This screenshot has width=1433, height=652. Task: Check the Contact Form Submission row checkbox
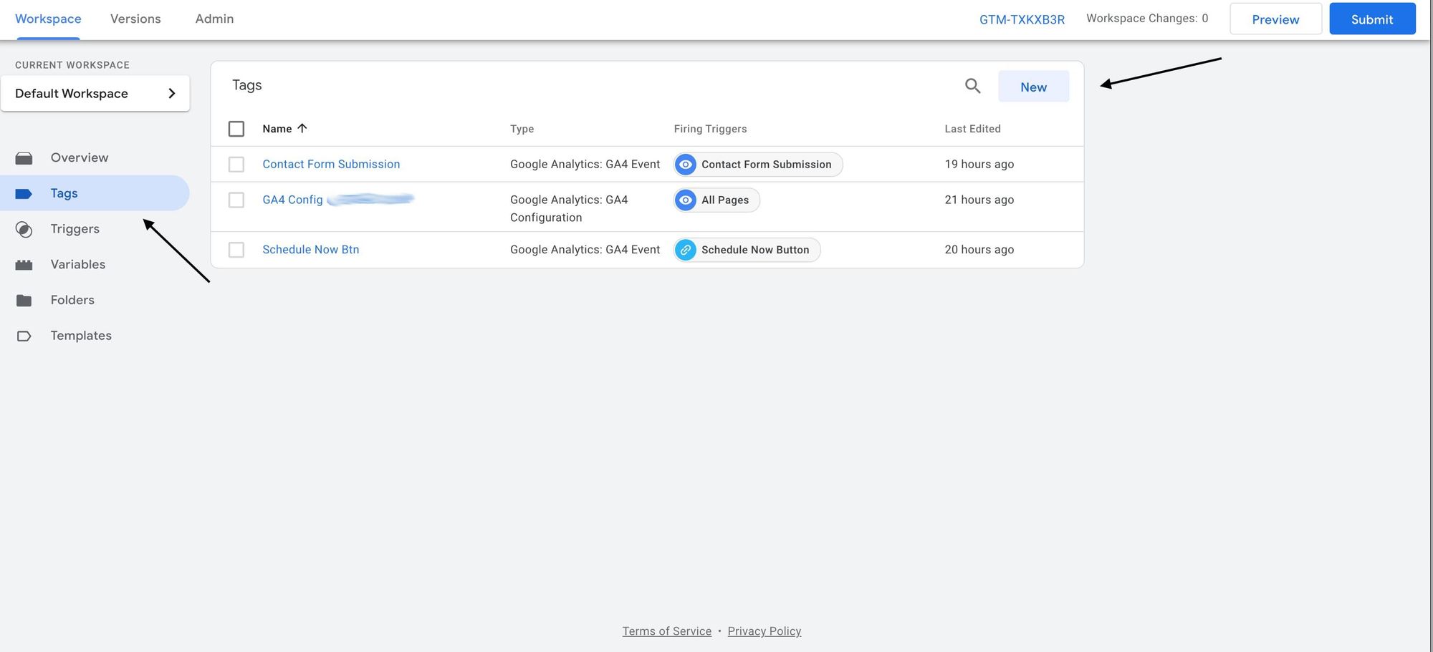[x=236, y=165]
